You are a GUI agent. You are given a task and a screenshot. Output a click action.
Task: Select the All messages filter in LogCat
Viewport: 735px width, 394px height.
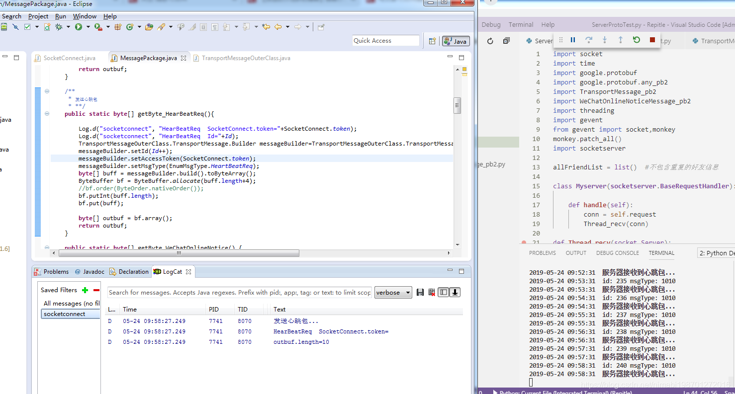pos(70,304)
